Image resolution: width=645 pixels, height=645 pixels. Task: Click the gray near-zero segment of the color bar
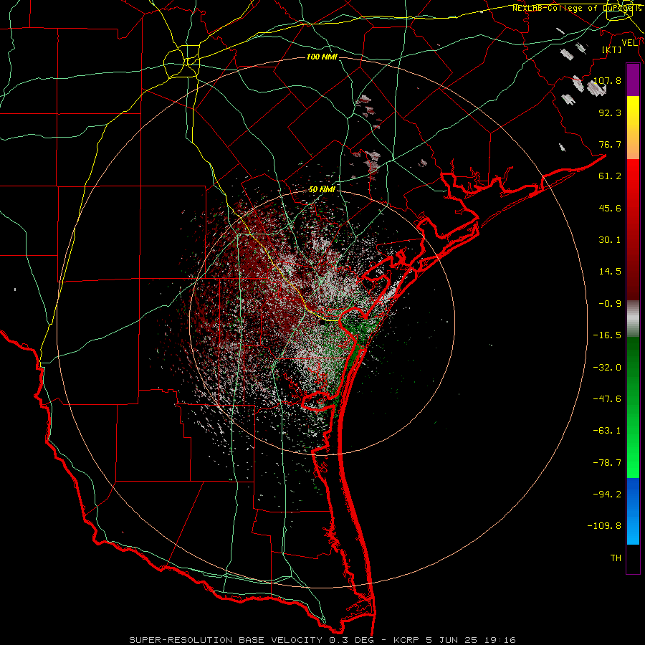633,318
